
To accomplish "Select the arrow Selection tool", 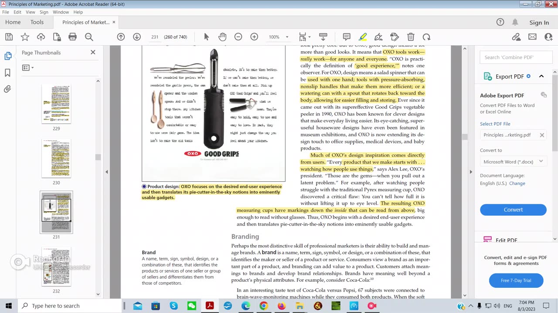I will [207, 37].
